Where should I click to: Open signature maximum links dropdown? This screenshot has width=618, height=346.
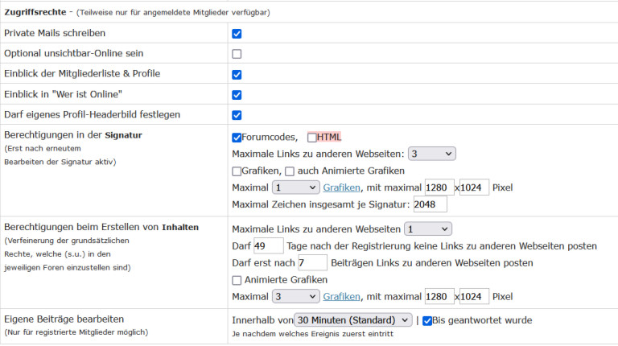432,154
